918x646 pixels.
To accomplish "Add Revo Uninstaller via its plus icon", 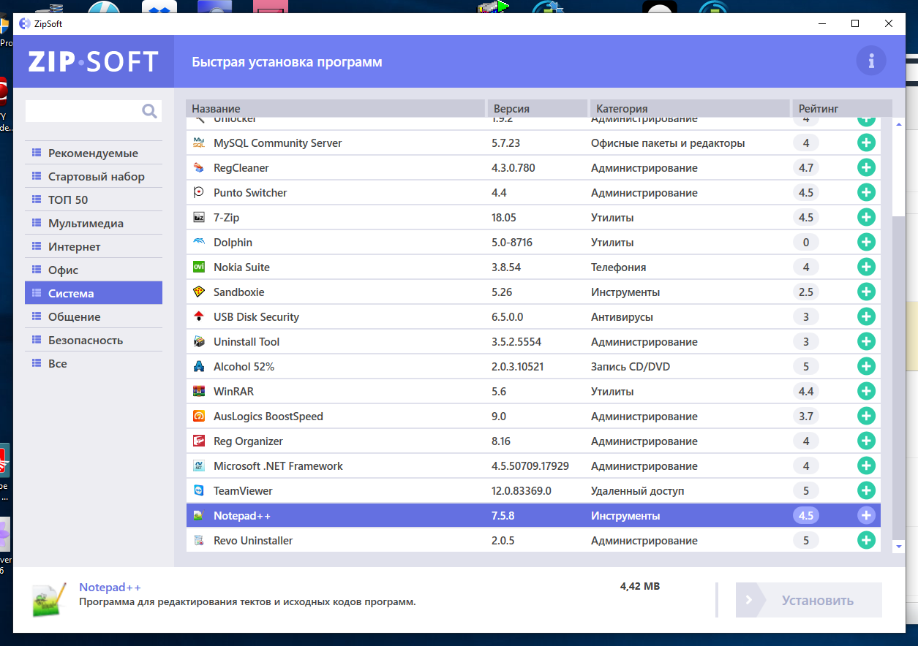I will 866,540.
